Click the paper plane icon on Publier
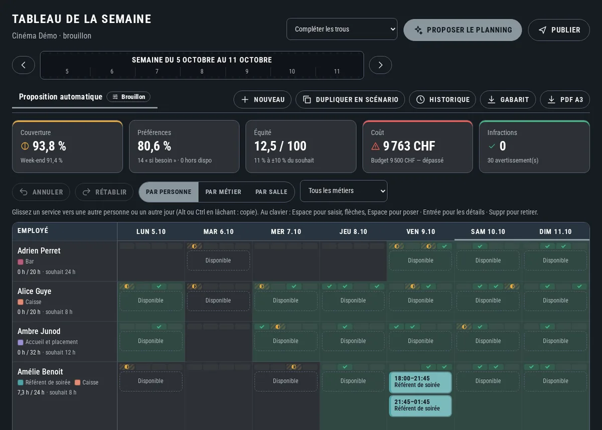The height and width of the screenshot is (430, 602). (x=542, y=30)
